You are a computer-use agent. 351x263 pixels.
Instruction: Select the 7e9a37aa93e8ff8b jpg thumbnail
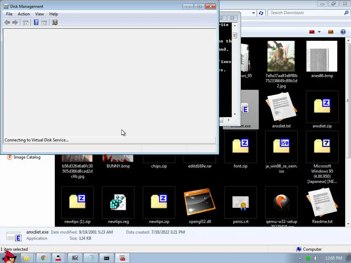pos(281,64)
